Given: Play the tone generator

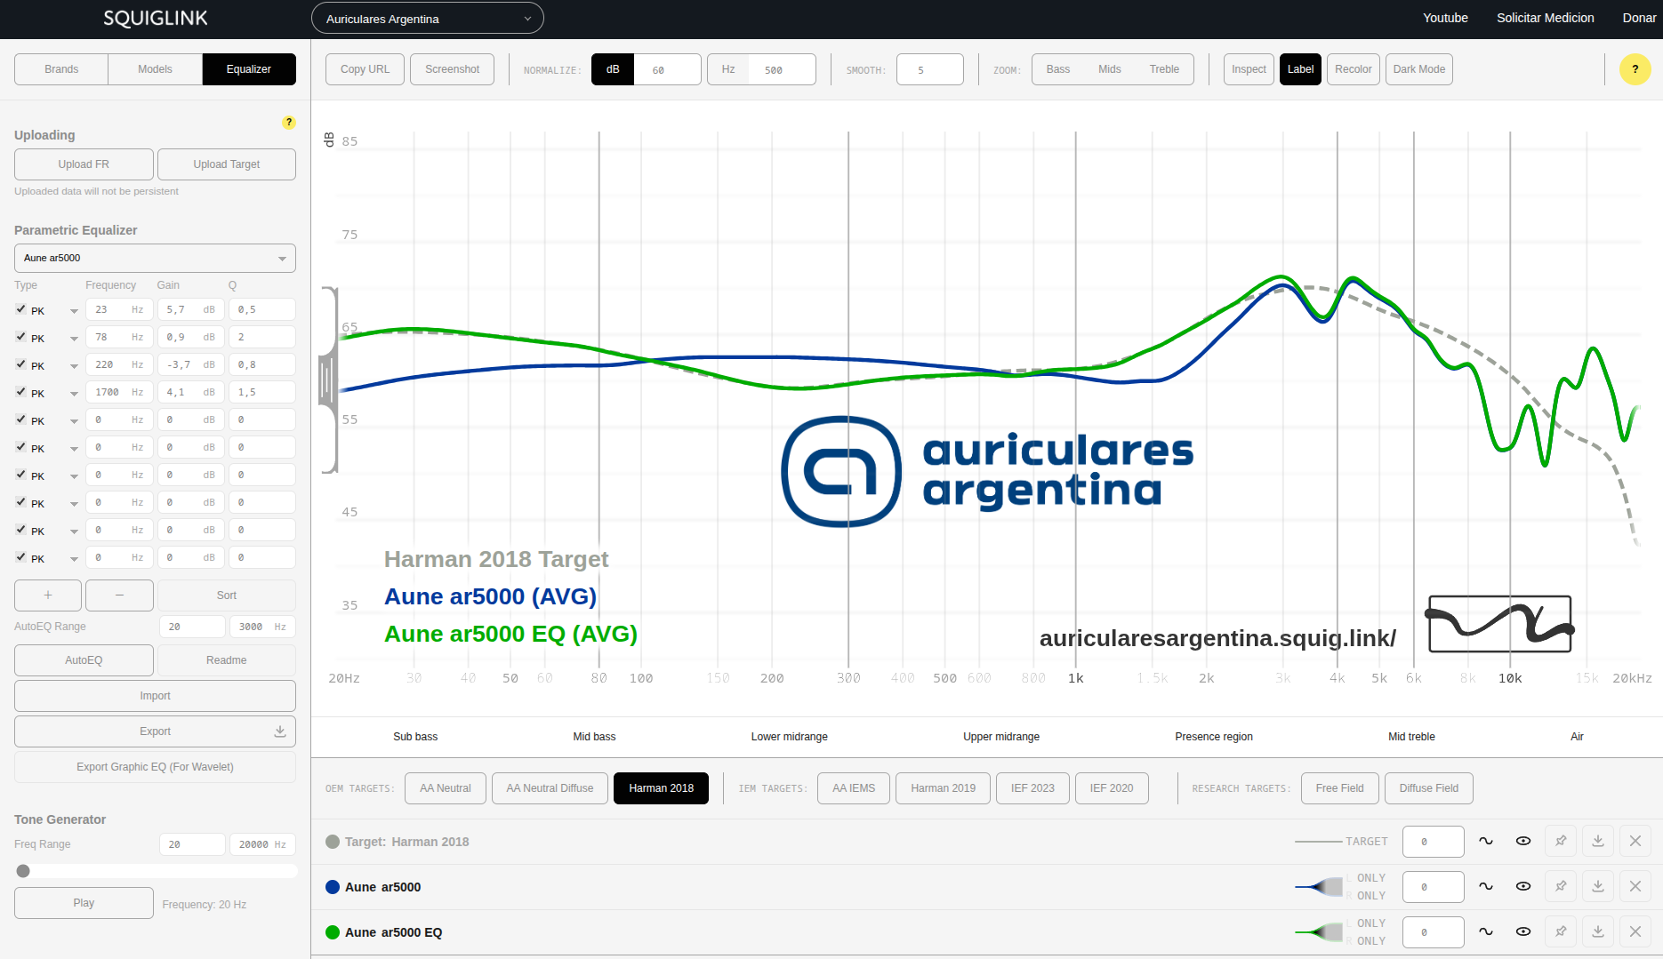Looking at the screenshot, I should pos(84,903).
